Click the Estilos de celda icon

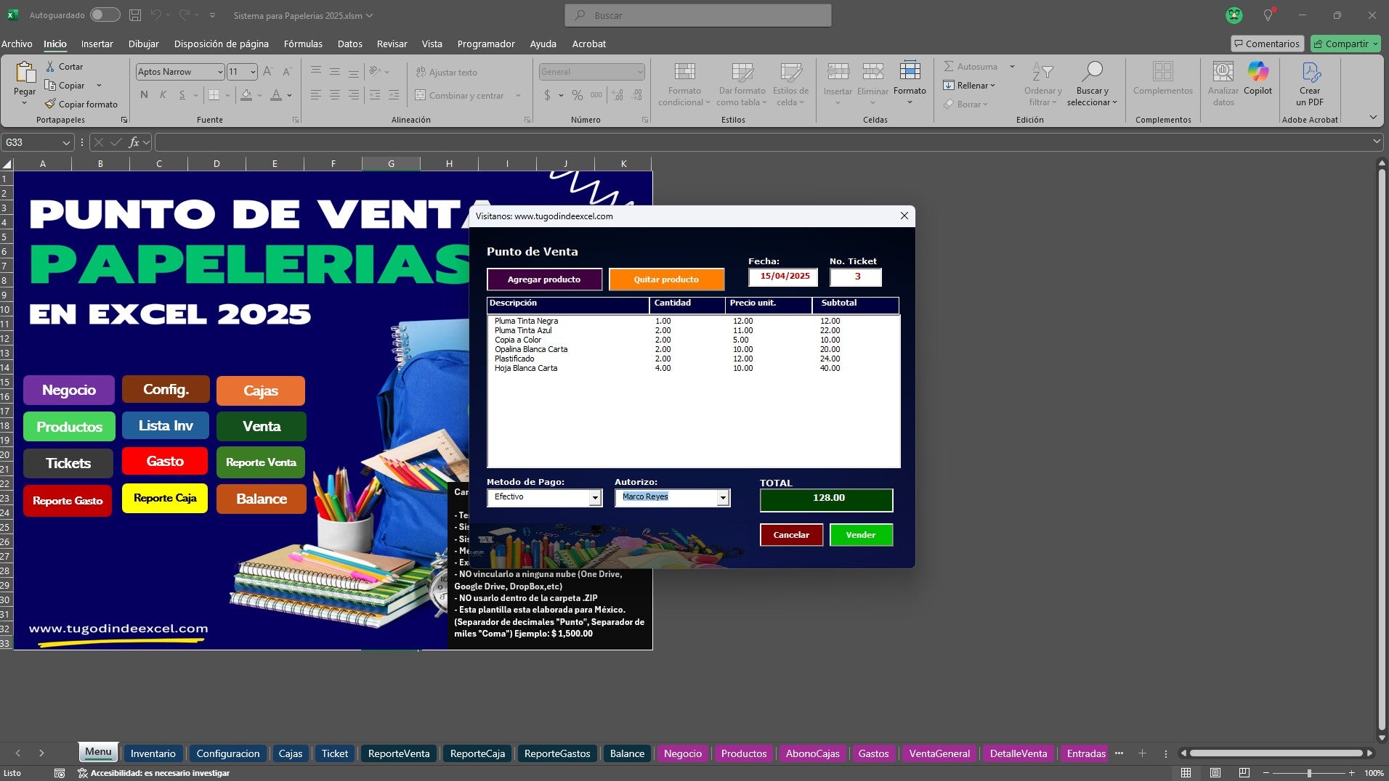pyautogui.click(x=790, y=71)
